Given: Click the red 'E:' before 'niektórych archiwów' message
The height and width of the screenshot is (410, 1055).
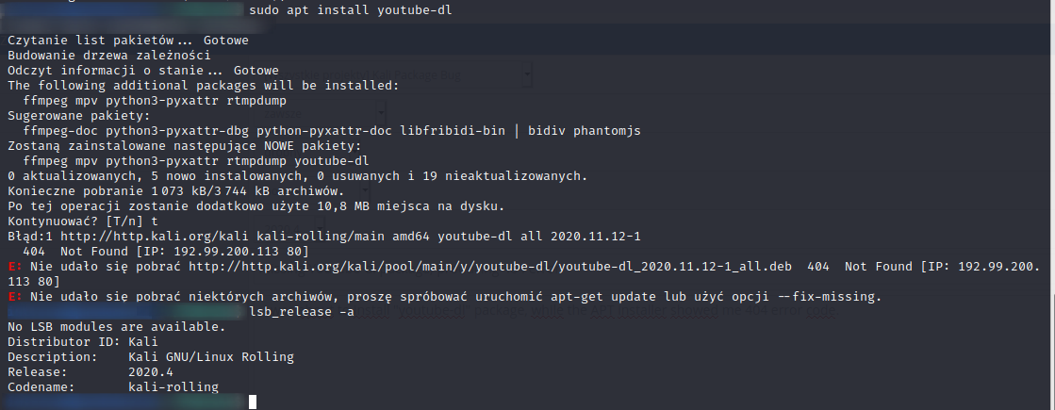Looking at the screenshot, I should tap(14, 297).
